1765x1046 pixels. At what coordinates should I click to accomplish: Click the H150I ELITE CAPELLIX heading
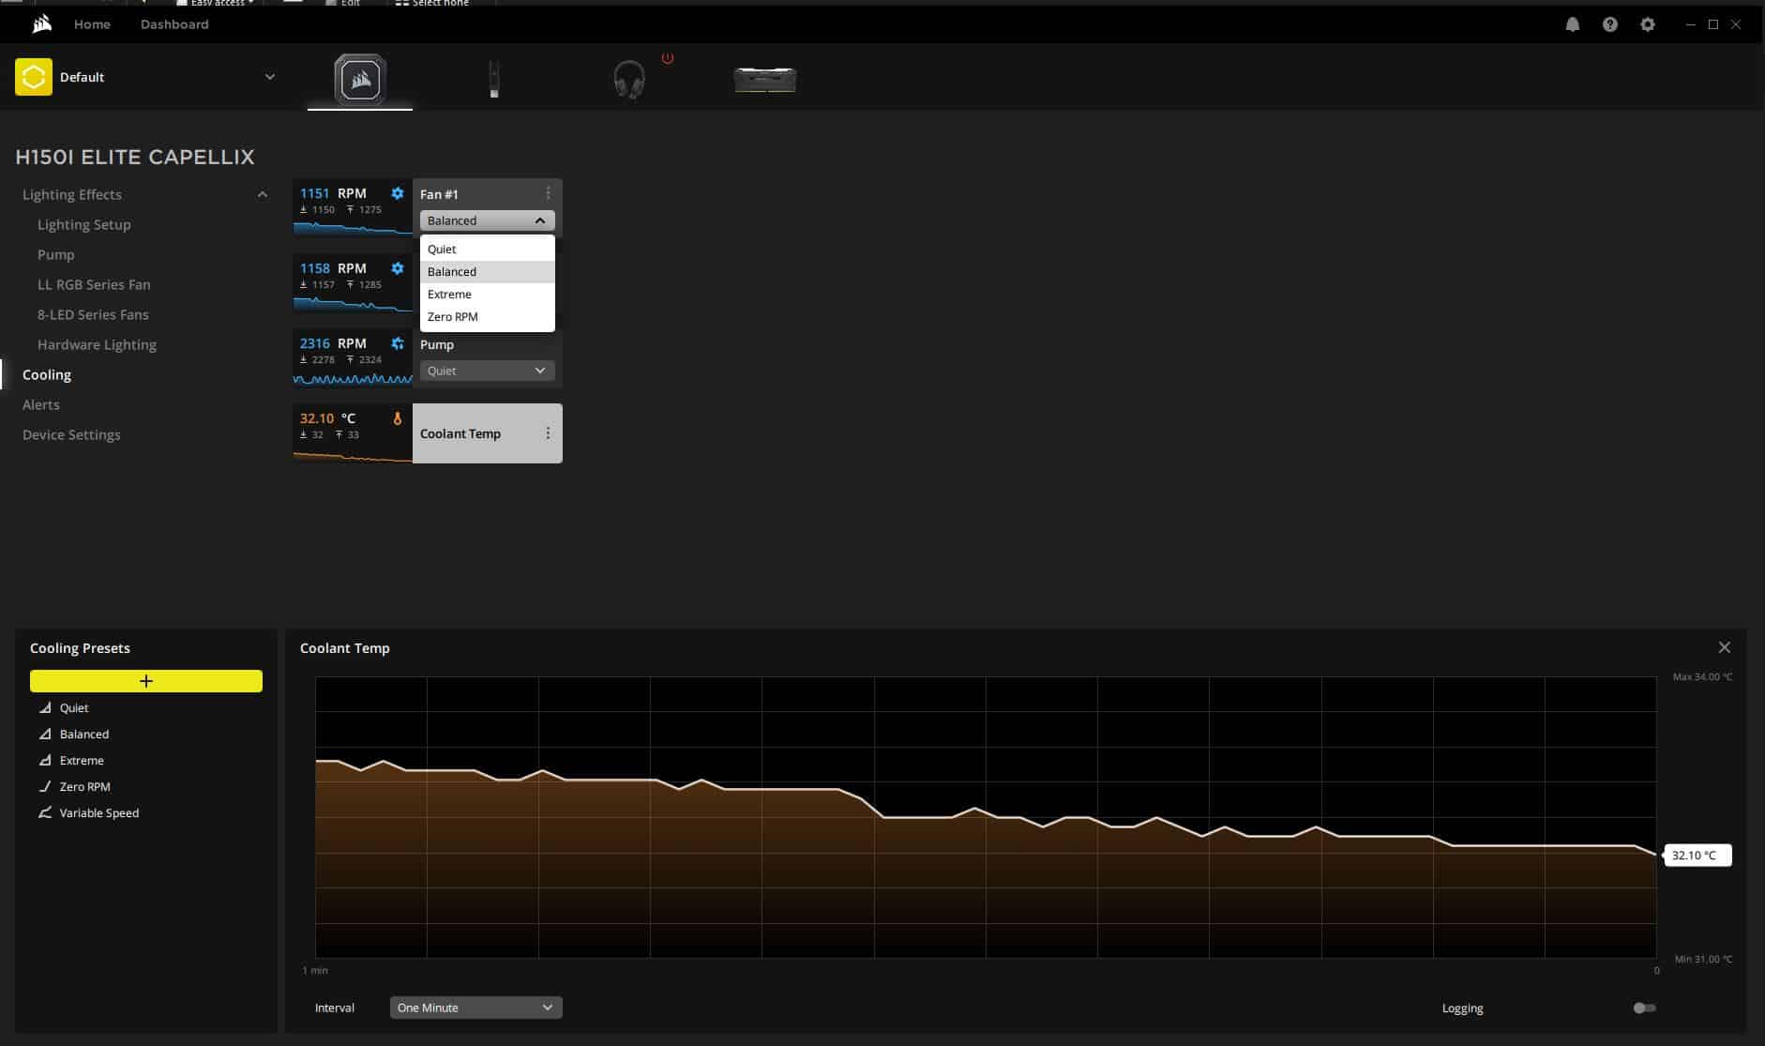135,157
